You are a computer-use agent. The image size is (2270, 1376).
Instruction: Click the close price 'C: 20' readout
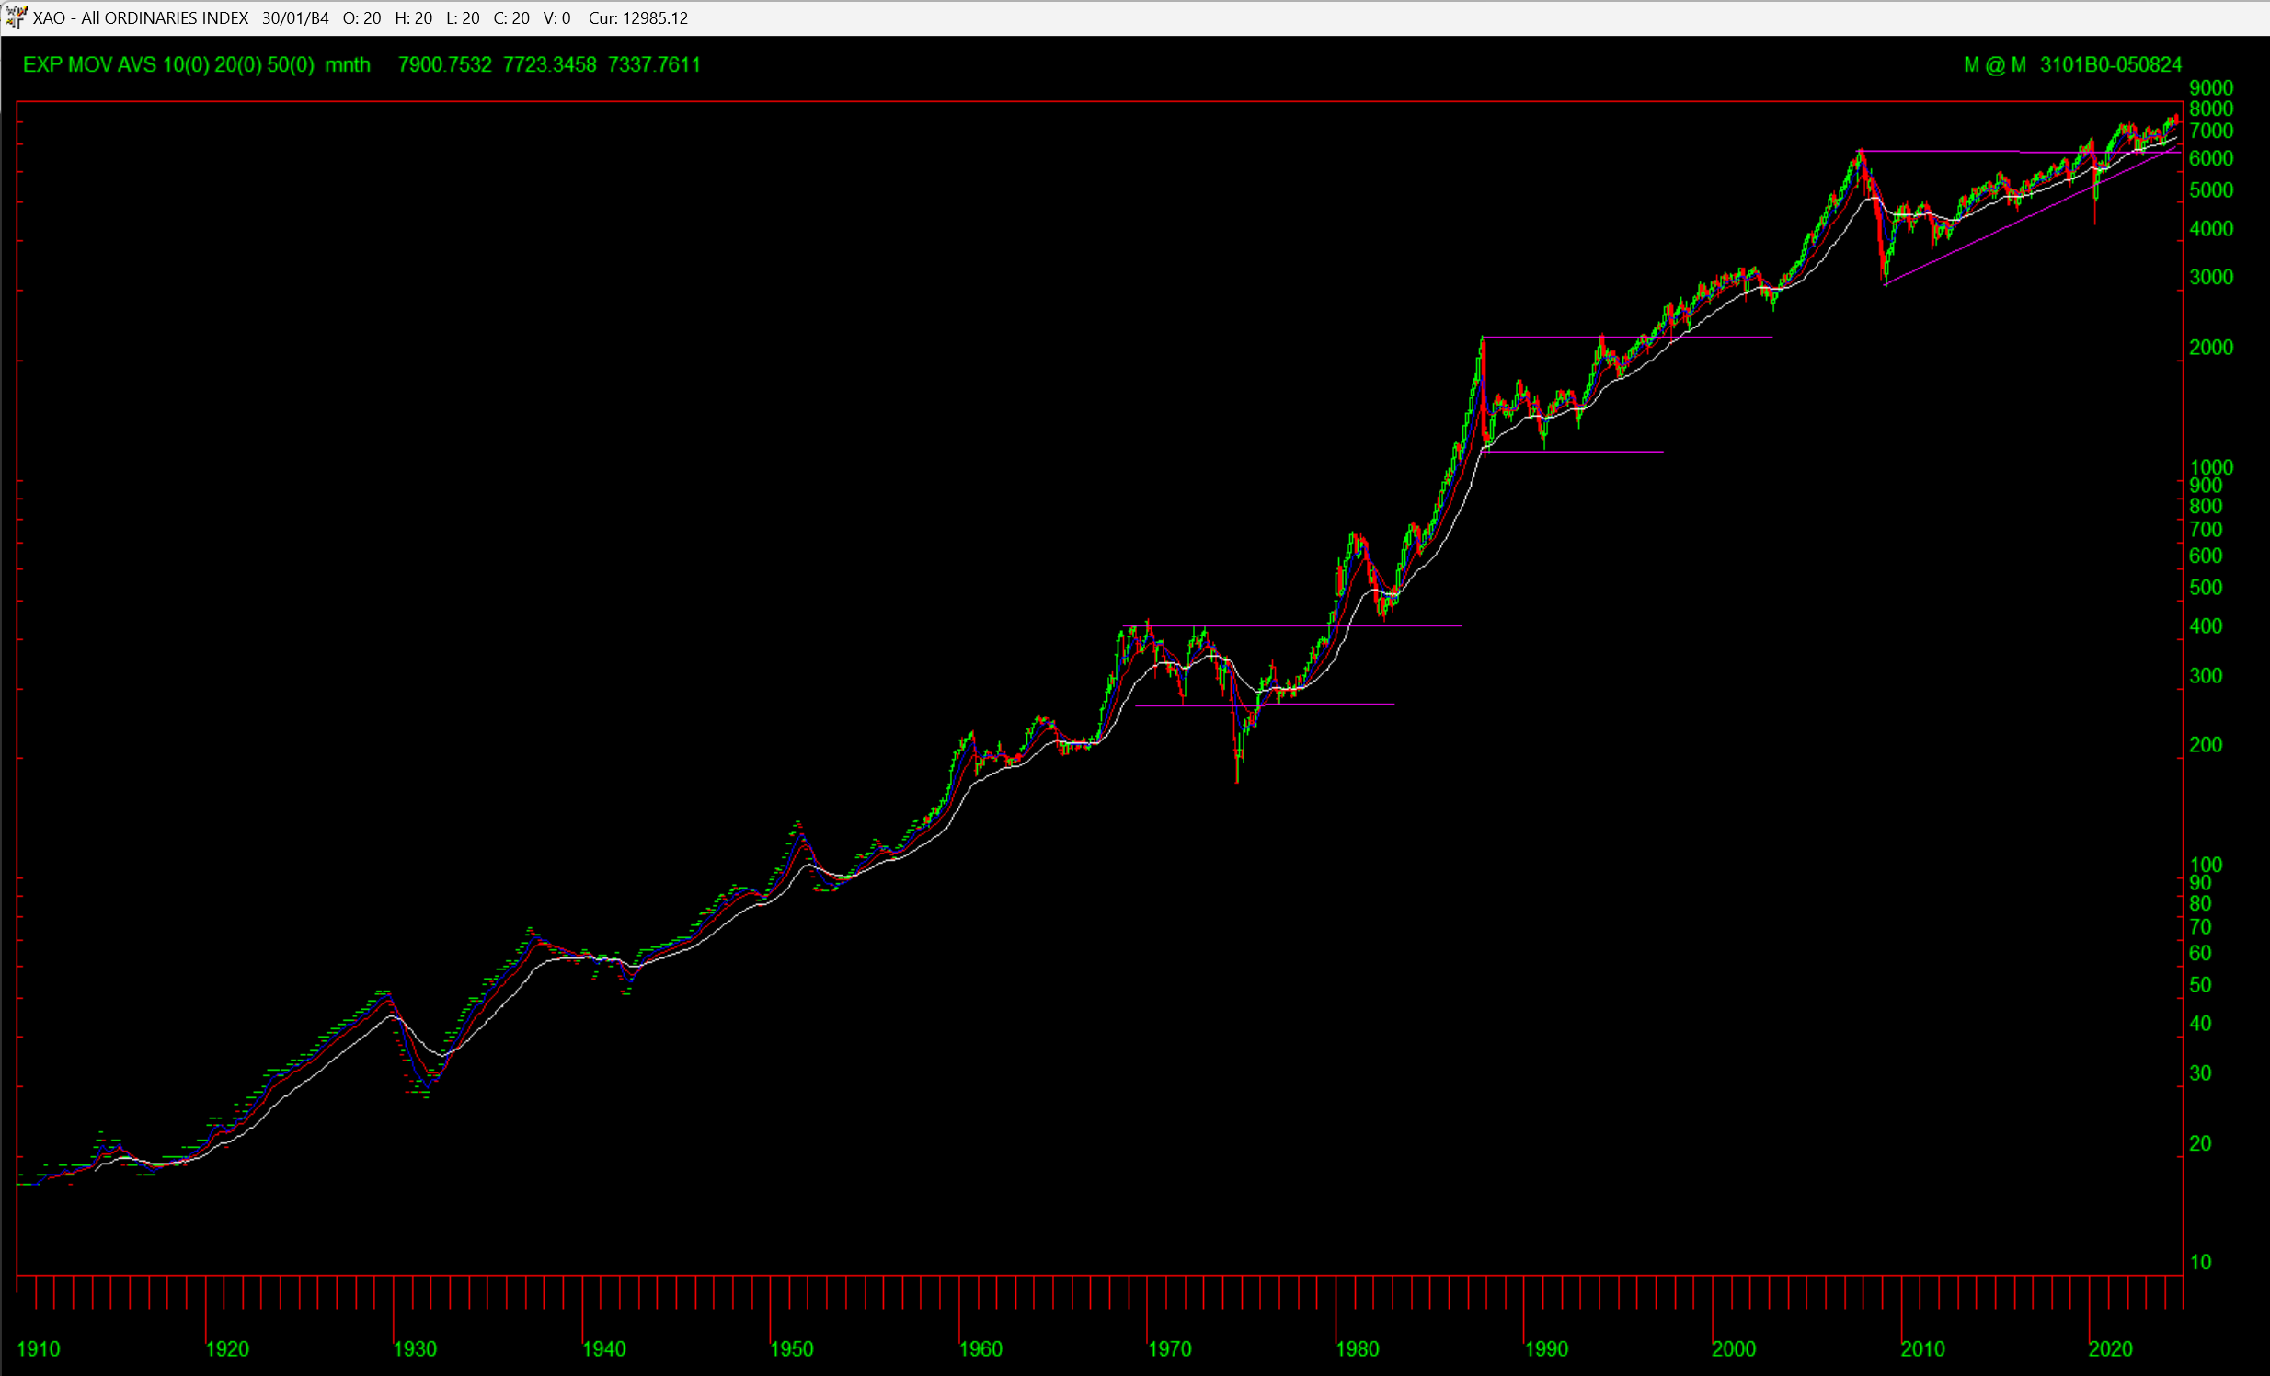tap(511, 18)
